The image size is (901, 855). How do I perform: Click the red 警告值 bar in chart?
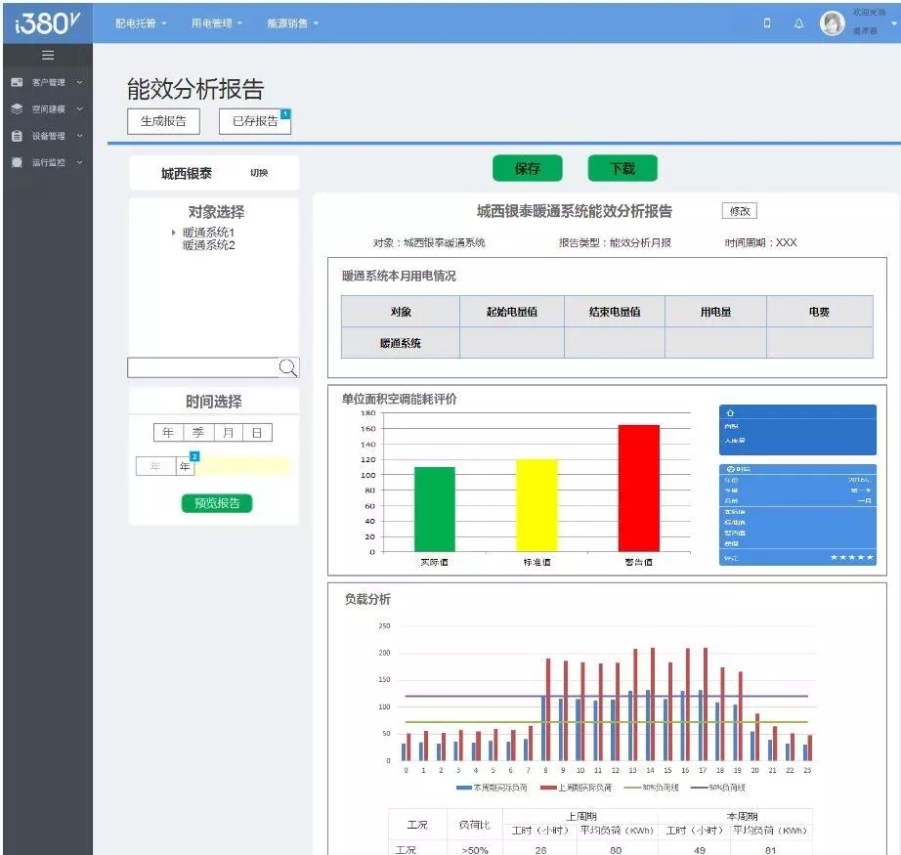[638, 489]
